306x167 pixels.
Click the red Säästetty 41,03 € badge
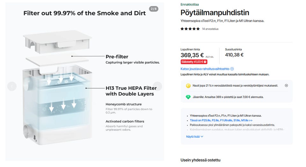(x=192, y=62)
